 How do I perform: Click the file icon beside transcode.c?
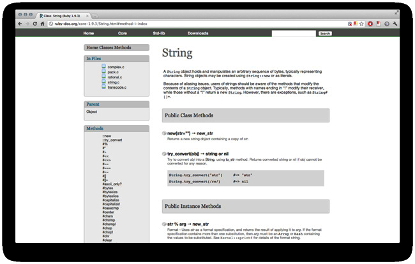[x=103, y=87]
